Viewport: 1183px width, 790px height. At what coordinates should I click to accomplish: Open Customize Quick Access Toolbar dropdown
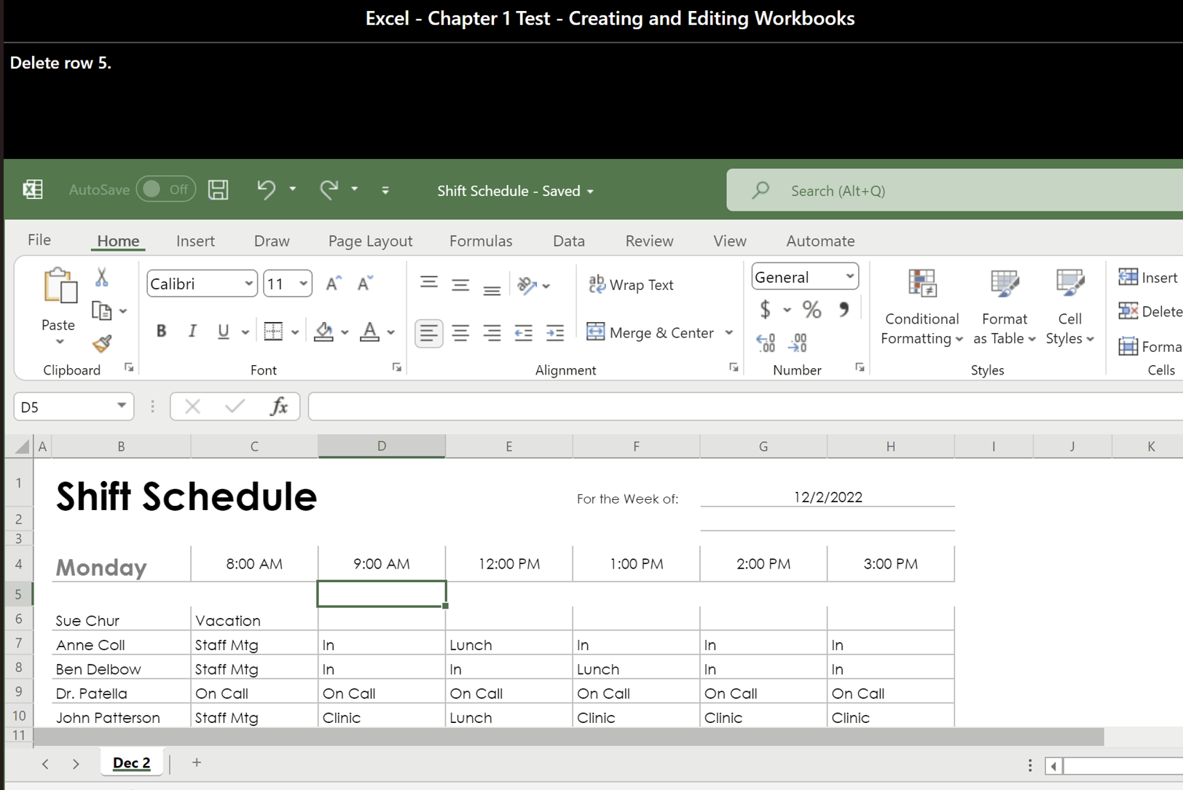(x=385, y=190)
